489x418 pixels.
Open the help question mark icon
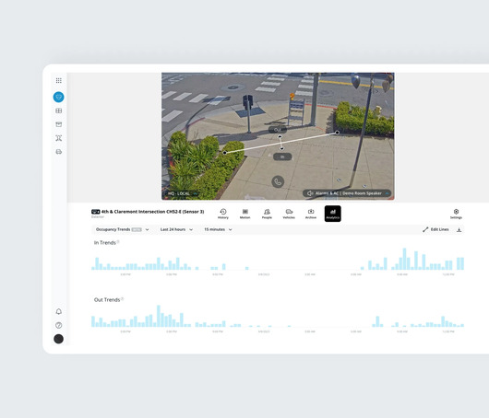[59, 325]
